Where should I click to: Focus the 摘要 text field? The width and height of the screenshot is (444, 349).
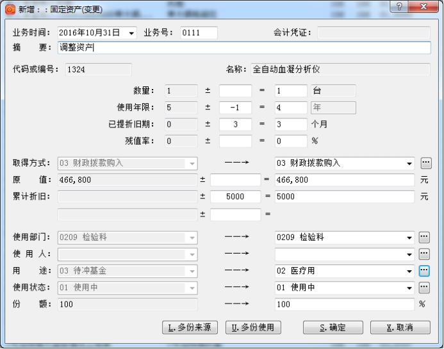[x=244, y=47]
